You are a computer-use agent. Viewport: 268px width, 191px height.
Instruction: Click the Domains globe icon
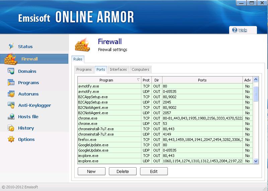pos(11,71)
